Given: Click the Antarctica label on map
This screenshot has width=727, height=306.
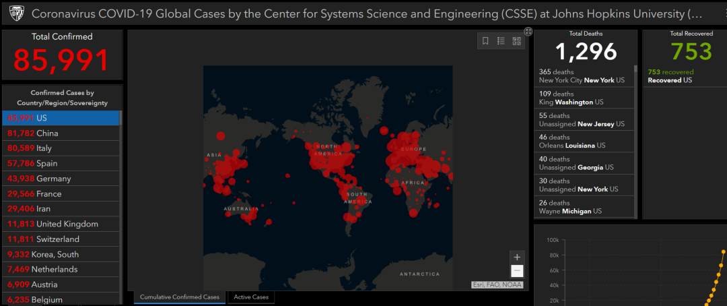Looking at the screenshot, I should 419,274.
